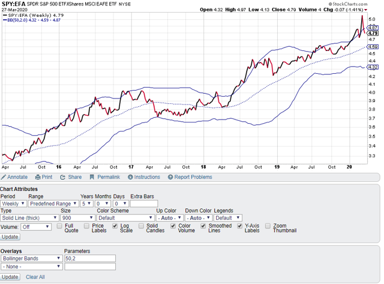The height and width of the screenshot is (284, 384).
Task: Click the empty second overlay parameters field
Action: (x=90, y=267)
